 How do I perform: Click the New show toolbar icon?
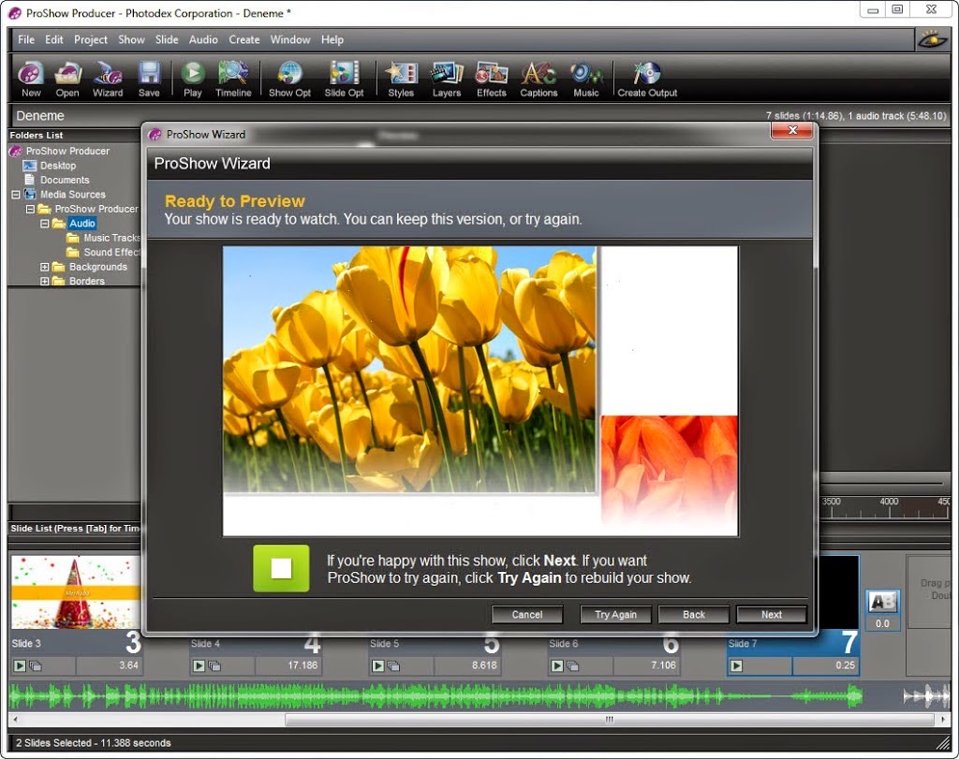tap(31, 80)
